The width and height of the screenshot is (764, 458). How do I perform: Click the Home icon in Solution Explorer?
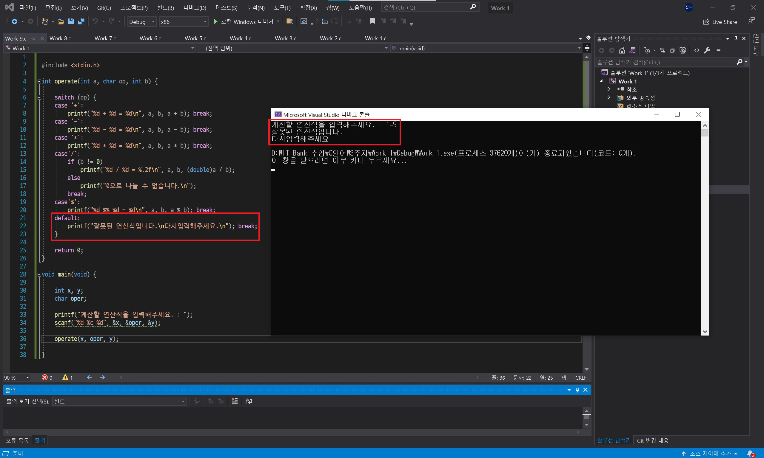coord(622,50)
